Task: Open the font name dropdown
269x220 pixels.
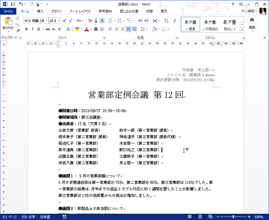Action: [x=46, y=21]
